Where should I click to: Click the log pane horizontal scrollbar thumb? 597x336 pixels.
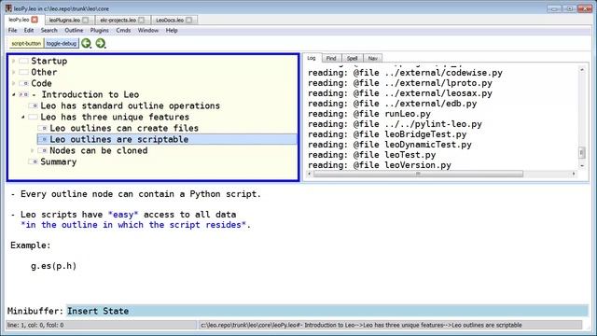418,174
